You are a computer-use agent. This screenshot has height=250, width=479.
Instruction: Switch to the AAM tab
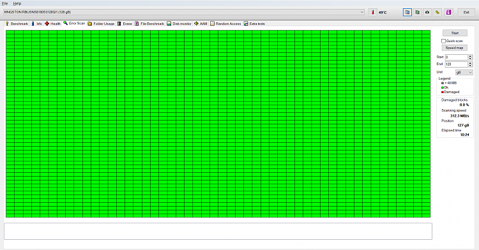click(201, 24)
